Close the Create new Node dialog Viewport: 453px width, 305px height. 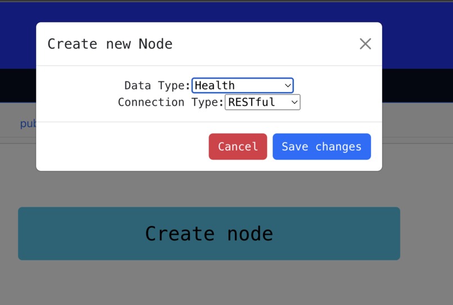coord(365,44)
